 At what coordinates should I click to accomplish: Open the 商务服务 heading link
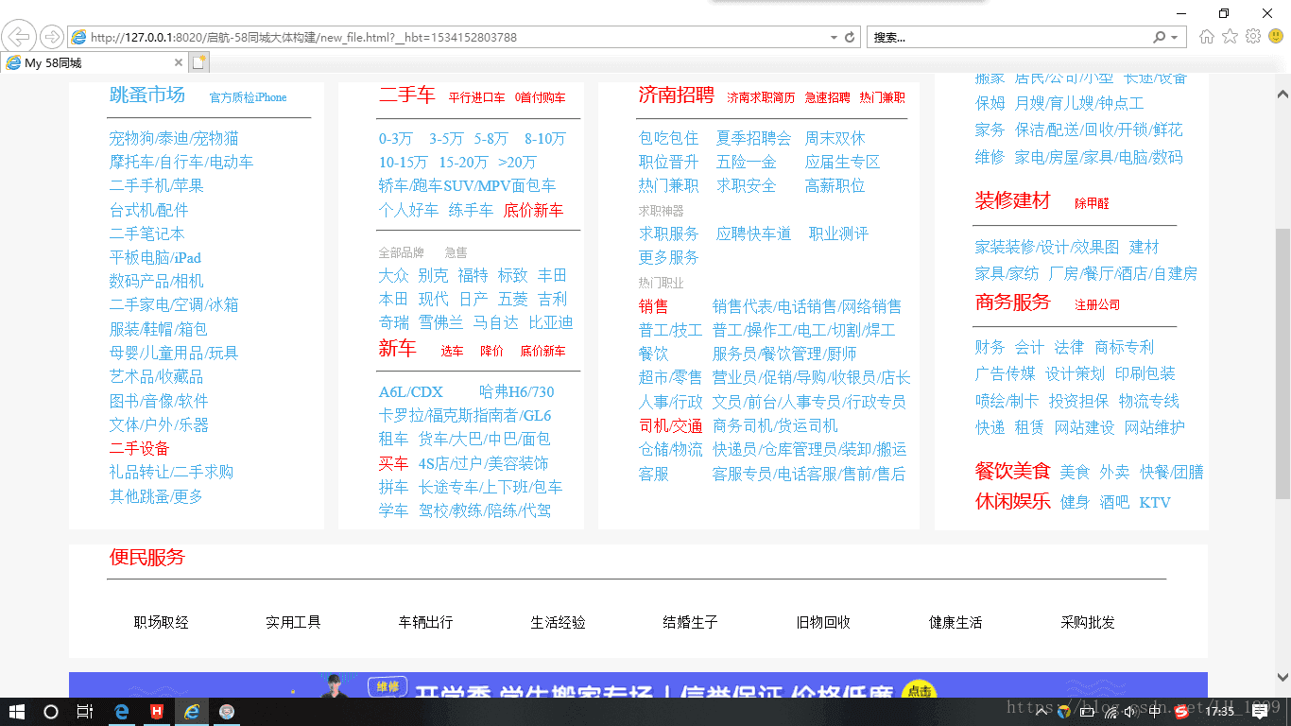(x=1013, y=302)
